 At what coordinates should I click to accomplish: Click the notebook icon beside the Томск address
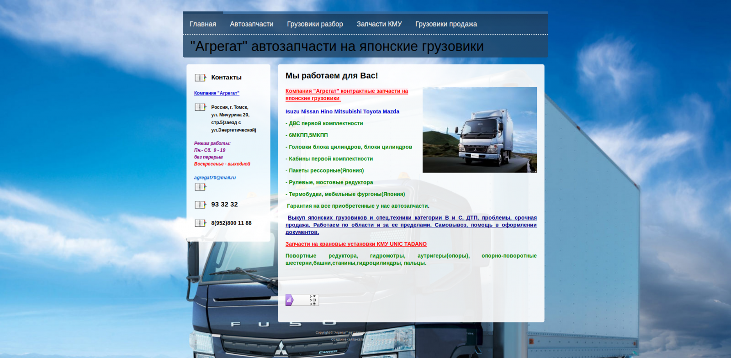pyautogui.click(x=200, y=107)
